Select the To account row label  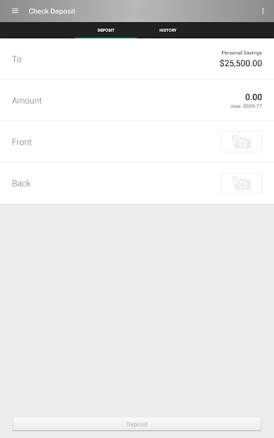point(17,59)
